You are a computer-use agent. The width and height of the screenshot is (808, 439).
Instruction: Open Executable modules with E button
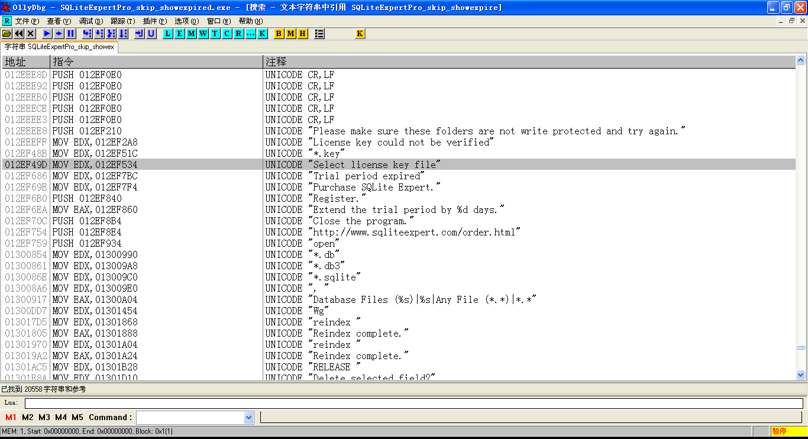click(180, 34)
